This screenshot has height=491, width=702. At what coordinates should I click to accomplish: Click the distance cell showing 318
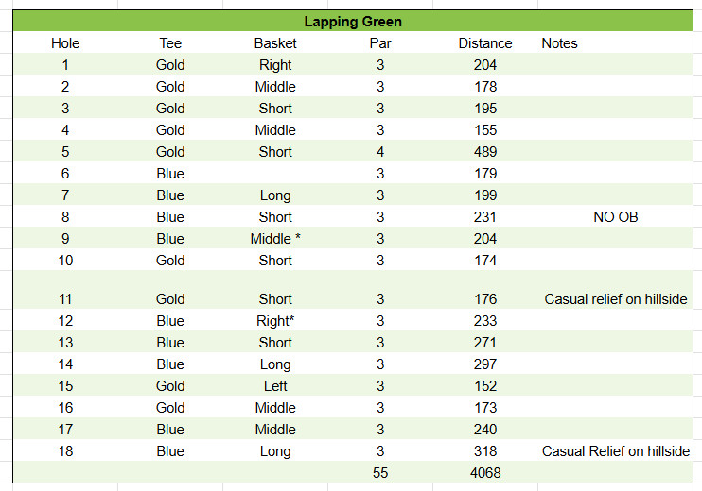click(x=485, y=450)
